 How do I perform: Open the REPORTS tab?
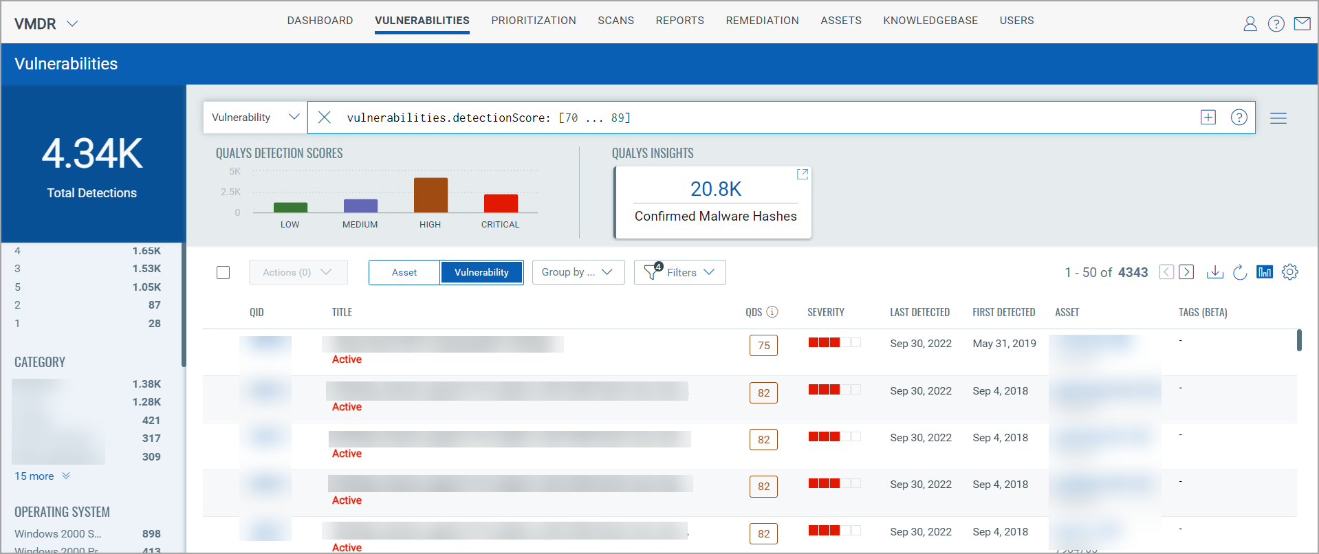(680, 21)
